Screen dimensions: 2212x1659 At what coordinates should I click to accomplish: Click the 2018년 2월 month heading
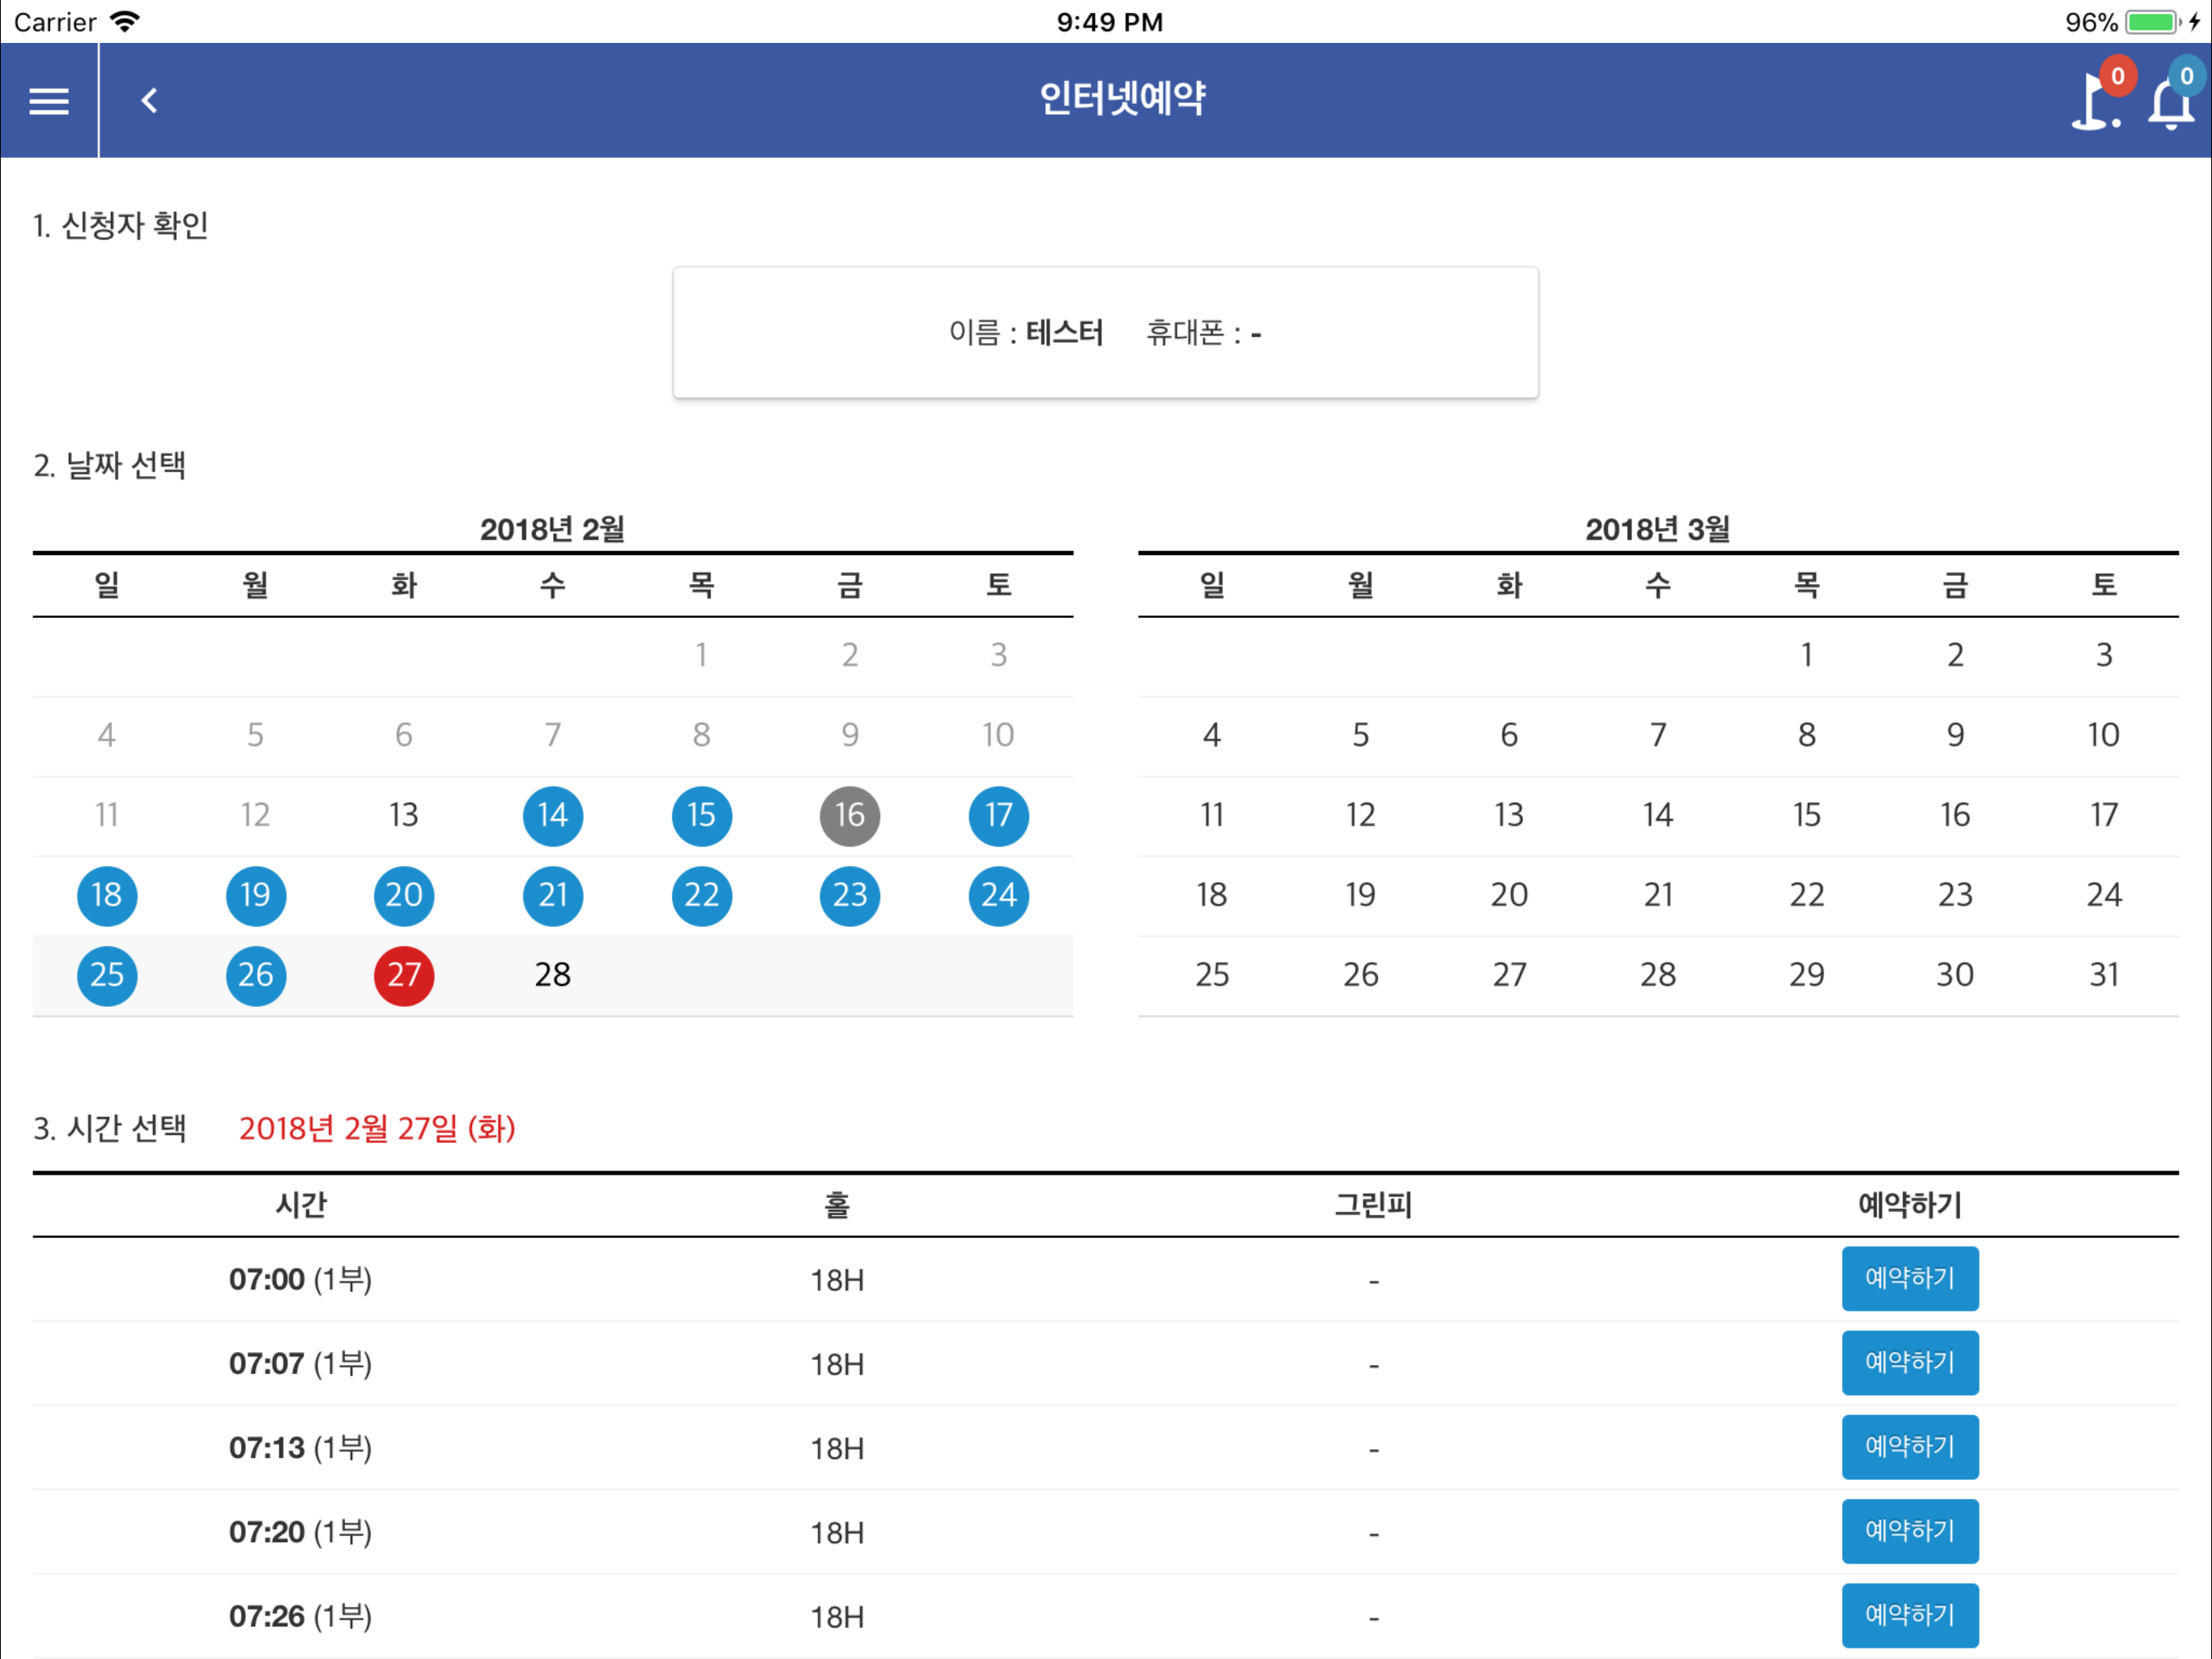[552, 528]
